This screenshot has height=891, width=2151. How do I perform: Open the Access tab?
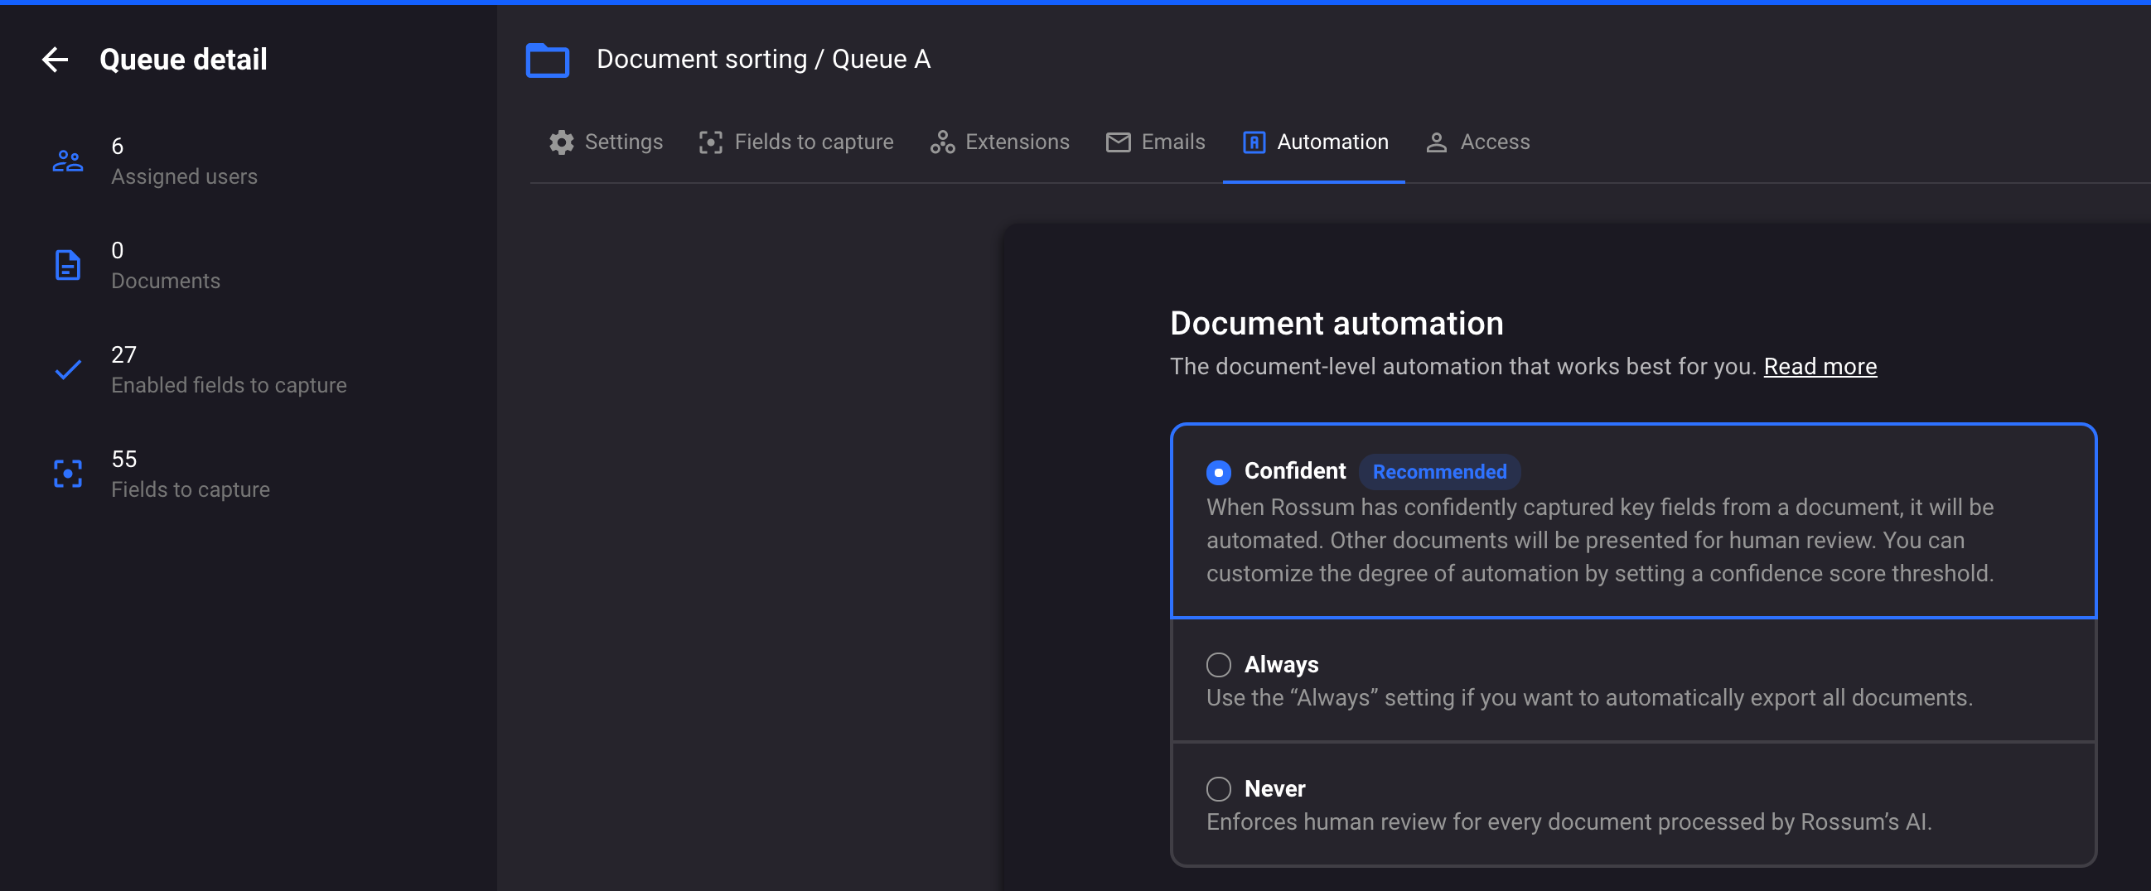1477,142
